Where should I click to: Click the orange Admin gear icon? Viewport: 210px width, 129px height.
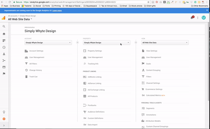tap(4, 119)
